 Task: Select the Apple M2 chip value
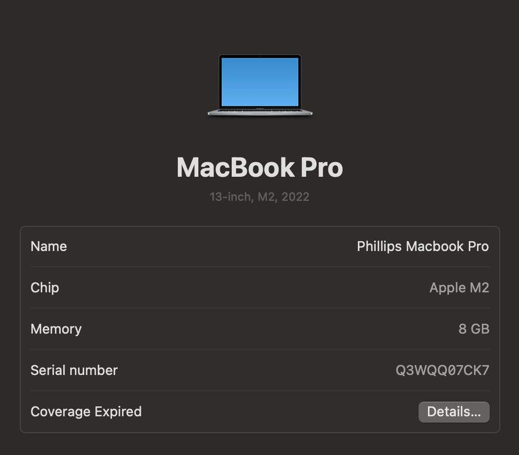(x=459, y=288)
